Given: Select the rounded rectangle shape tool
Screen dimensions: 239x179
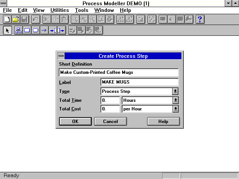Looking at the screenshot, I should 35,31.
